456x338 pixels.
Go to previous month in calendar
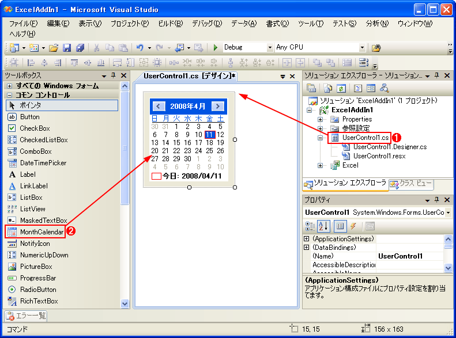pyautogui.click(x=159, y=107)
